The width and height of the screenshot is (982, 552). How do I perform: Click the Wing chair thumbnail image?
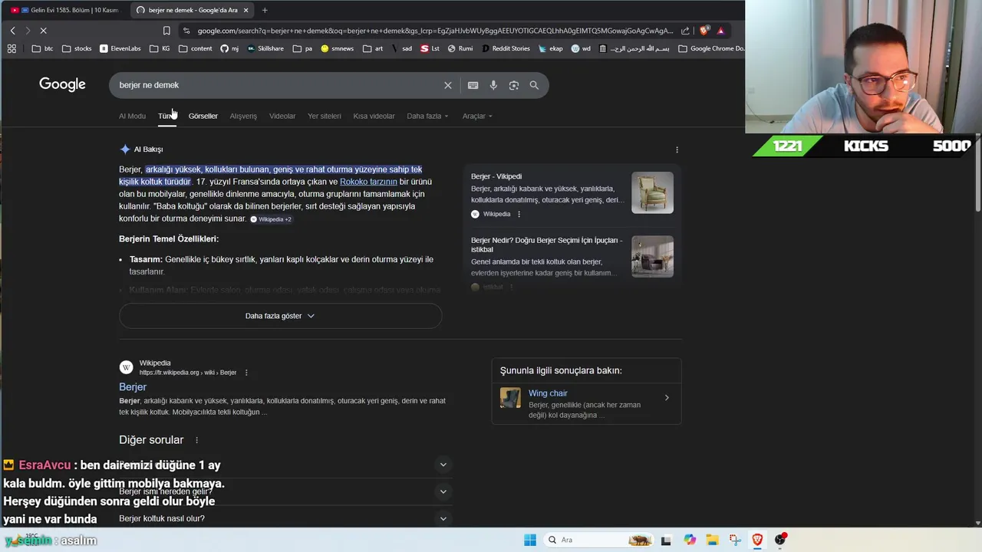point(510,397)
